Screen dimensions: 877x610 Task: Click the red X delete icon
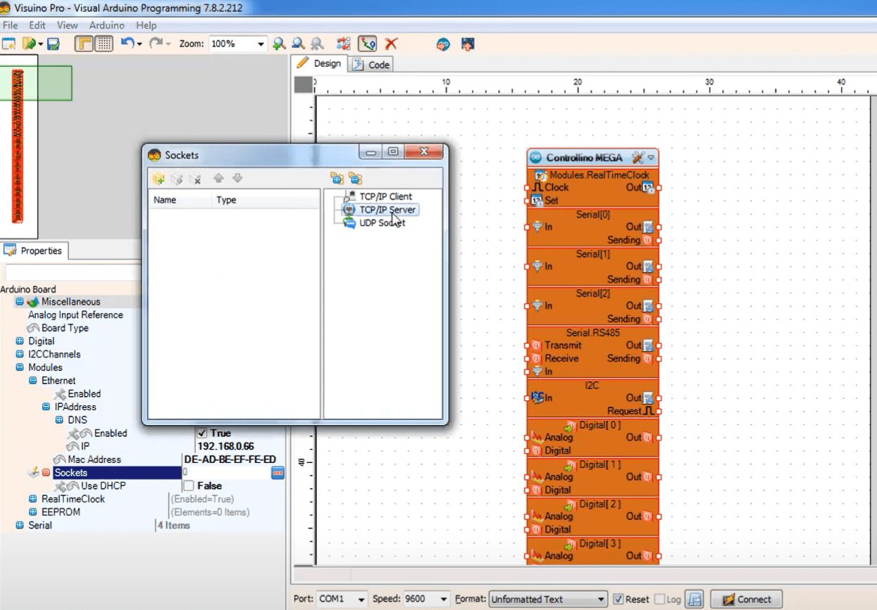click(390, 44)
